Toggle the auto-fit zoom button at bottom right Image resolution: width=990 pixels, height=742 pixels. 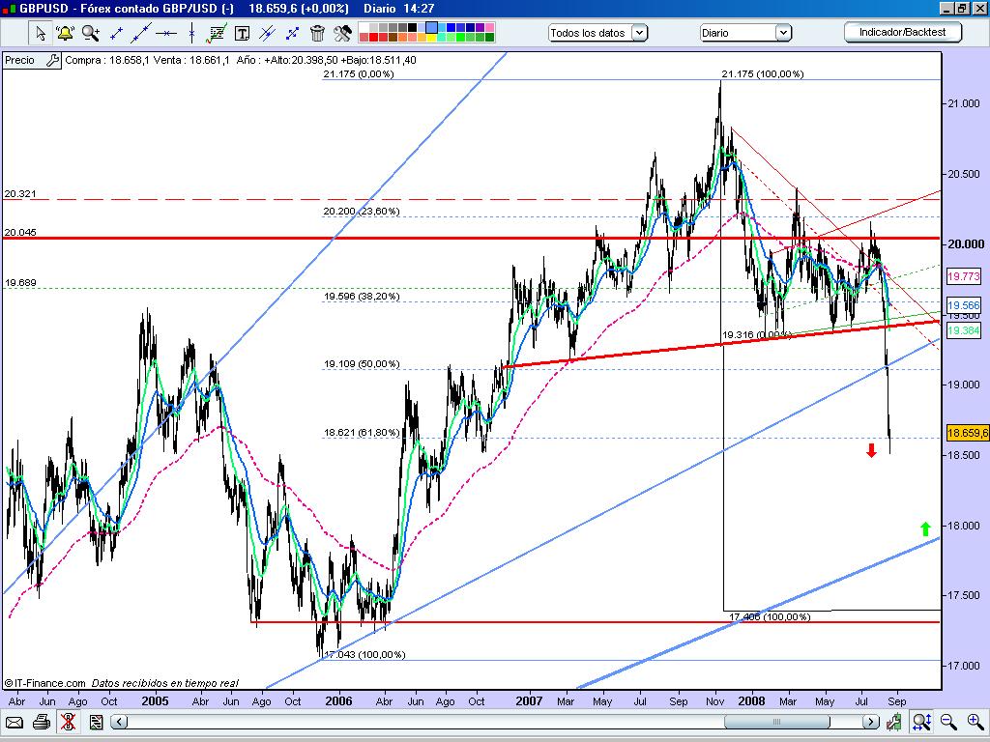[921, 722]
